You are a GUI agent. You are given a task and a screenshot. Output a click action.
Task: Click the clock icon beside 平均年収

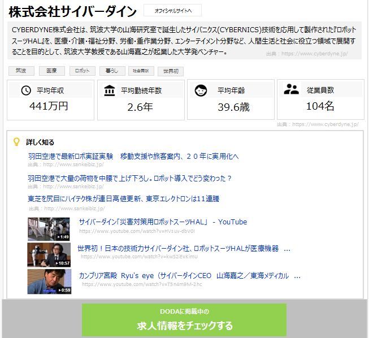click(26, 90)
